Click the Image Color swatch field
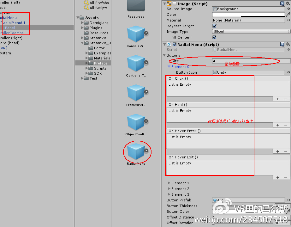Image resolution: width=291 pixels, height=227 pixels. click(x=248, y=15)
